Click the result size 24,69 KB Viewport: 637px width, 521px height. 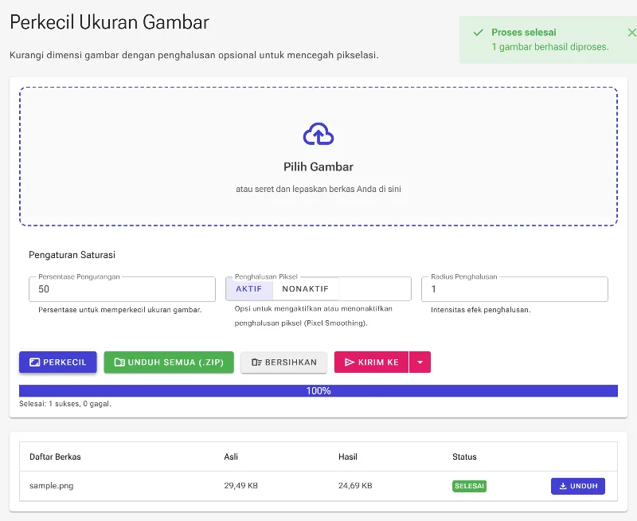click(x=355, y=486)
